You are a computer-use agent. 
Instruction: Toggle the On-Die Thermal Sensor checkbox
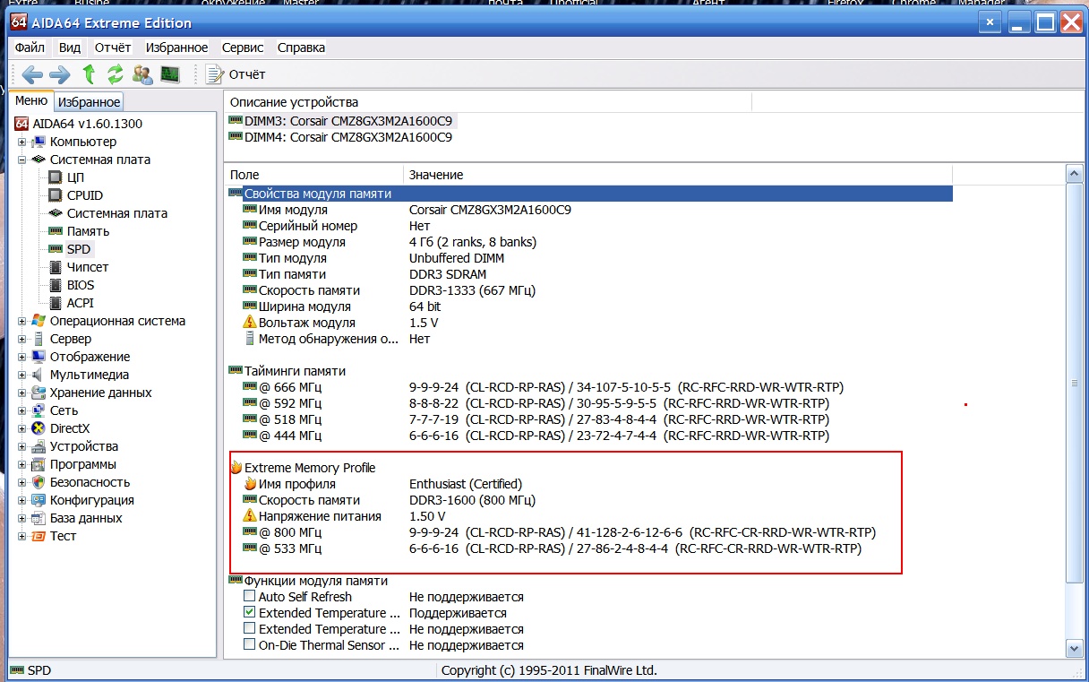250,645
